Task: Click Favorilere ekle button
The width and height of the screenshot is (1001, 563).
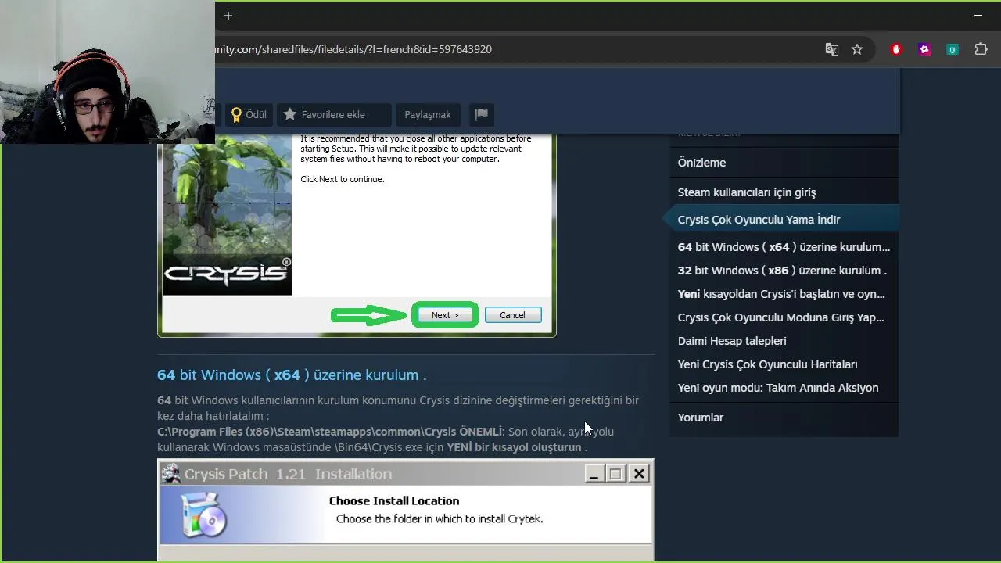Action: pos(334,114)
